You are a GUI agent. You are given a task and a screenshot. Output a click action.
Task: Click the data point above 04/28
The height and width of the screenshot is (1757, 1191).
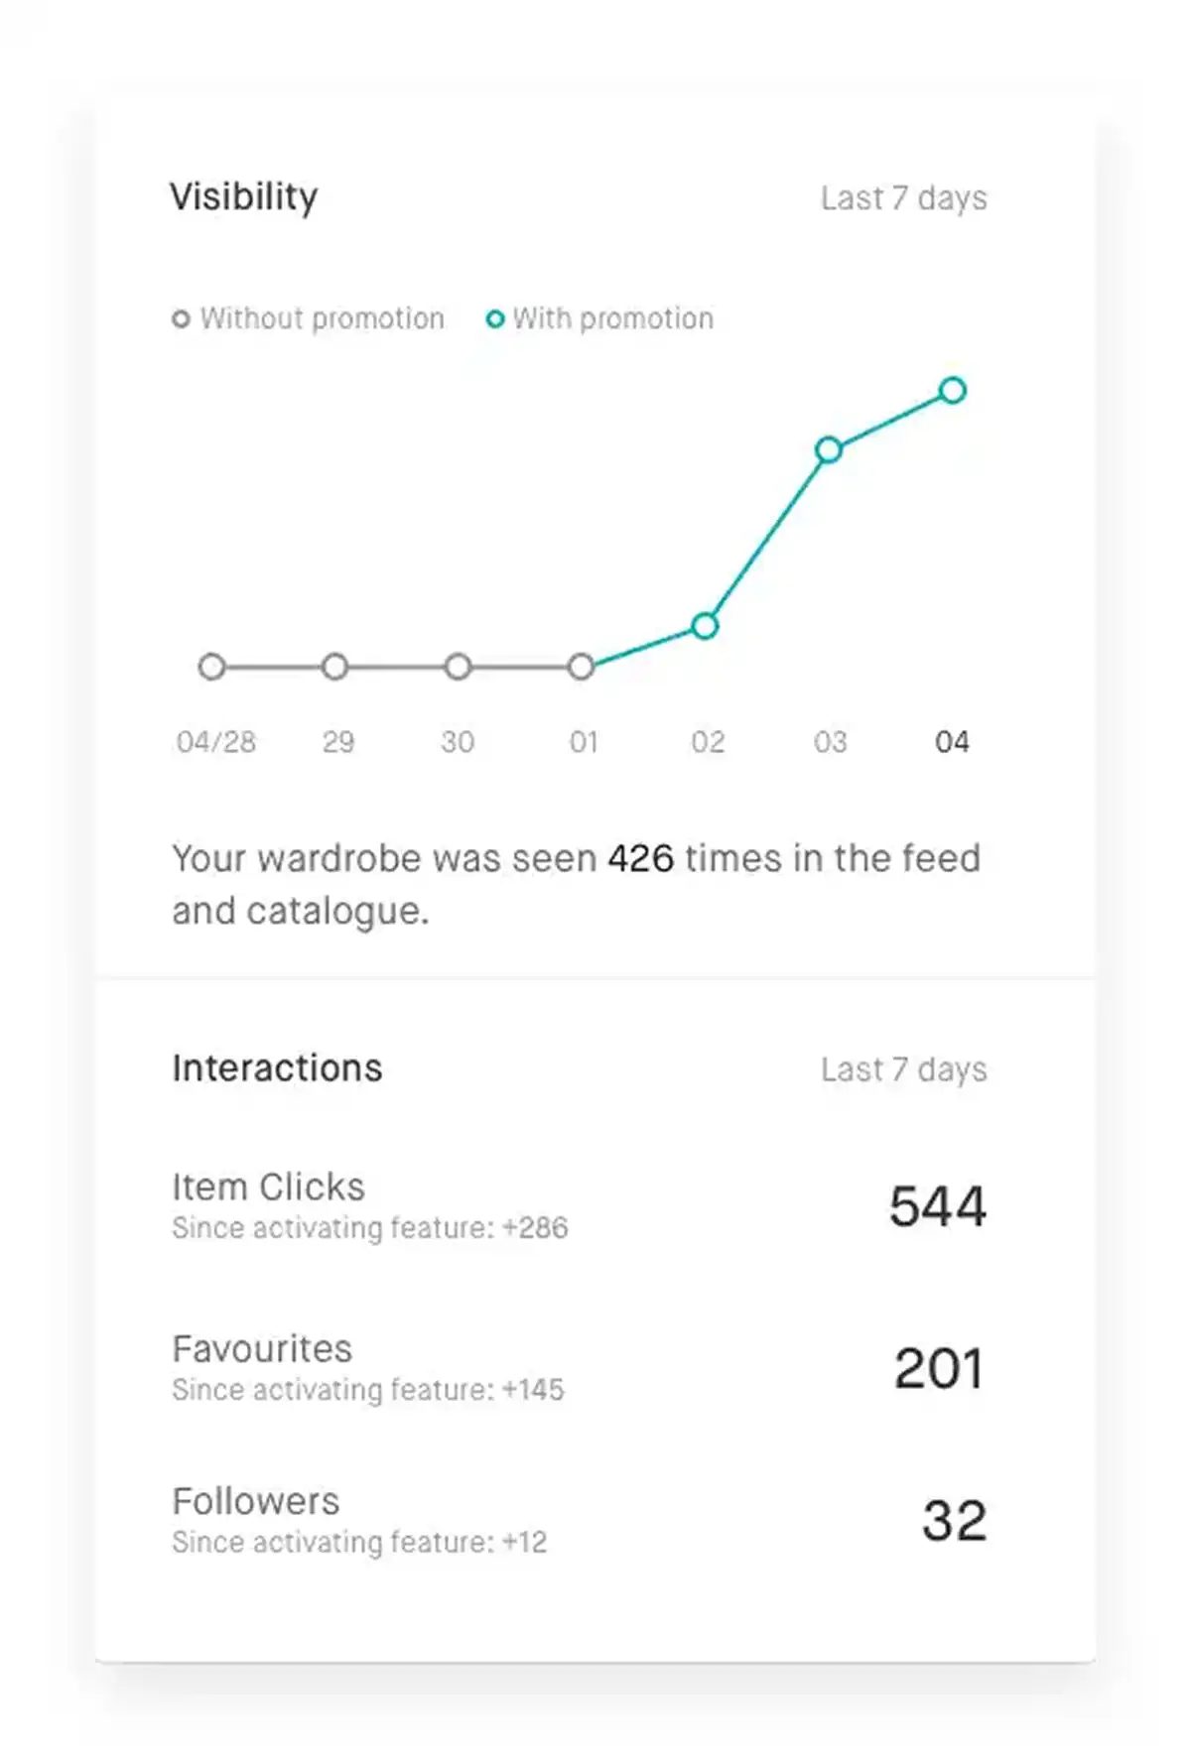click(211, 667)
